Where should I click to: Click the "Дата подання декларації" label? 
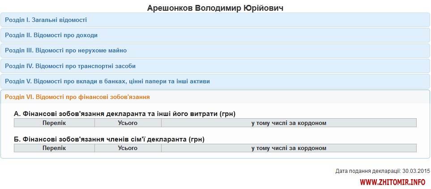pyautogui.click(x=368, y=171)
